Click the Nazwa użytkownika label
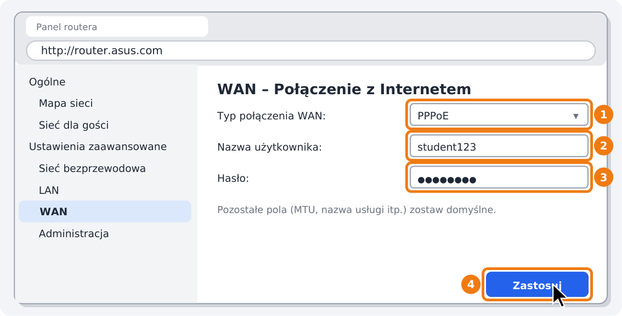 [x=270, y=147]
